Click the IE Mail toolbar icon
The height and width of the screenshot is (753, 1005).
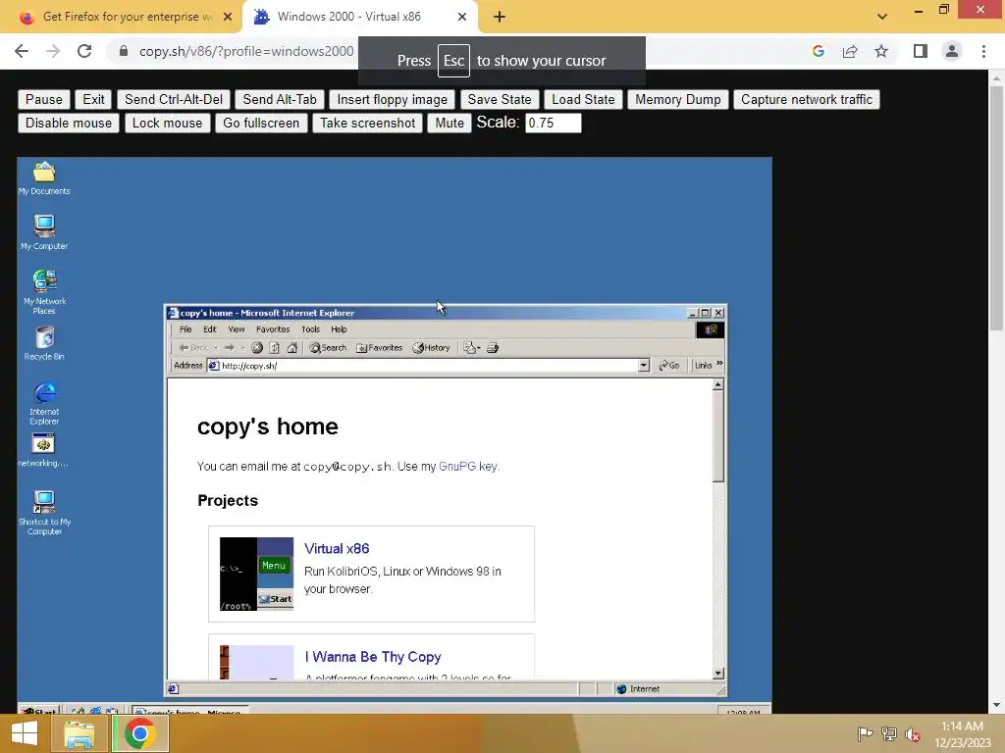pos(472,348)
